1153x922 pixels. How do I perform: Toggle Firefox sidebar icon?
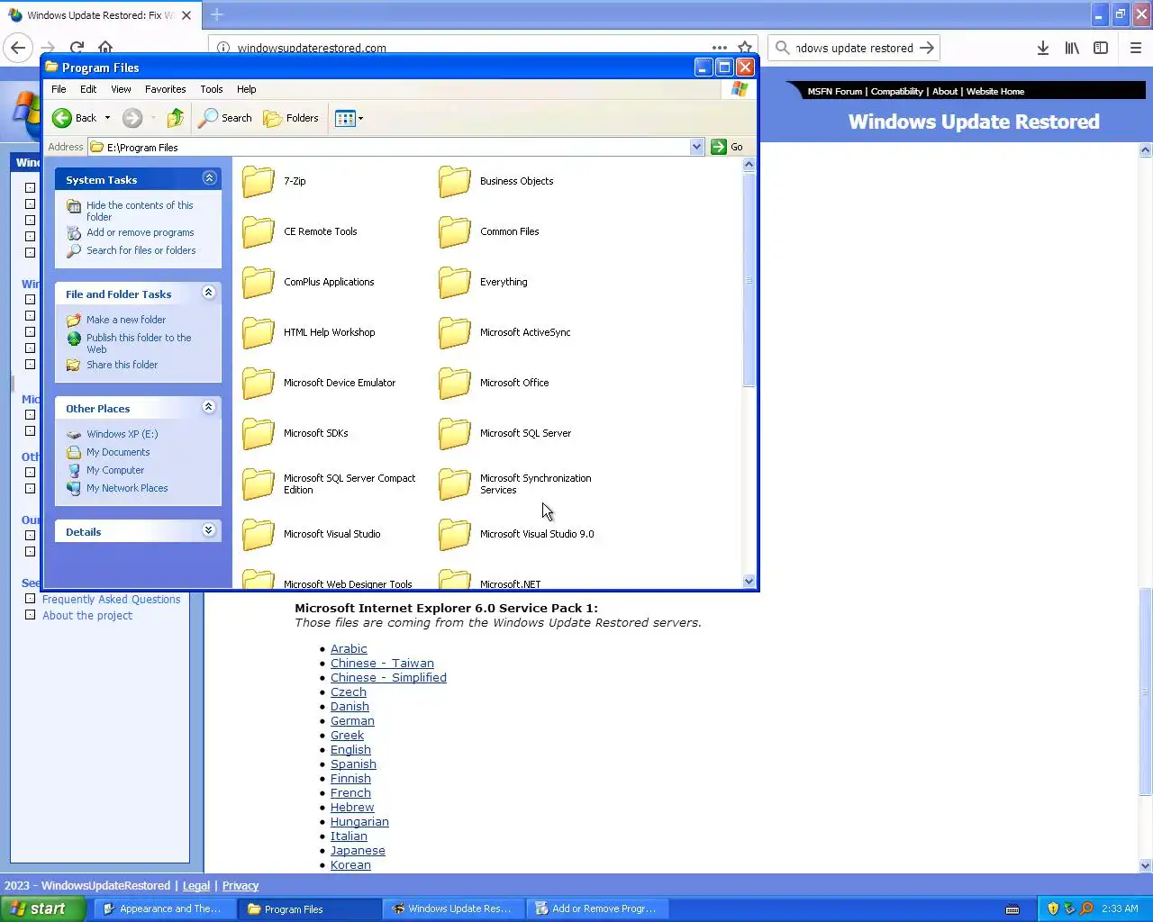[1101, 48]
